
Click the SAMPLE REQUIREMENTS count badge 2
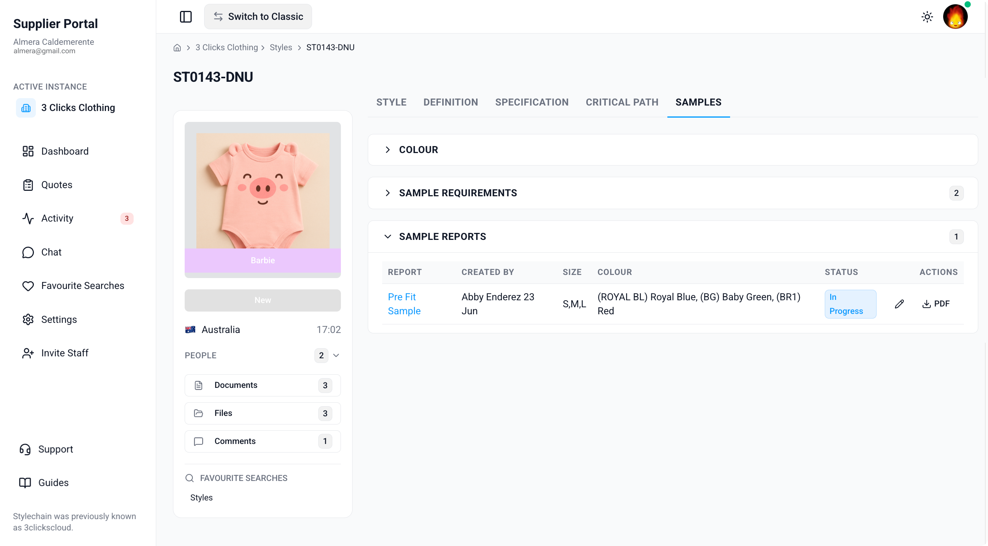click(956, 193)
